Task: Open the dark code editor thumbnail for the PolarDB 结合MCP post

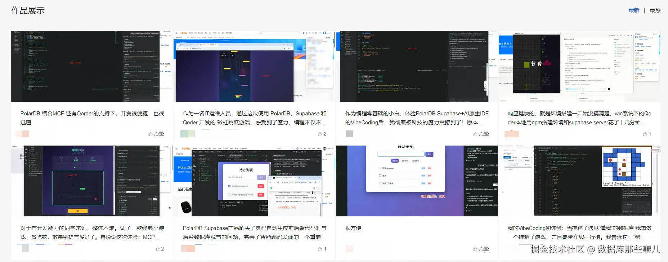Action: (x=92, y=66)
